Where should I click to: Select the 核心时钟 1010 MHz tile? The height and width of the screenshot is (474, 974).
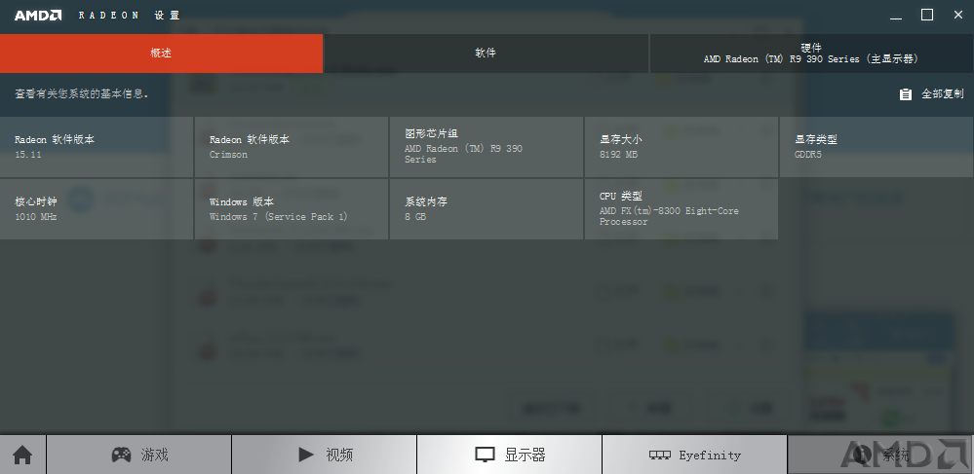97,209
